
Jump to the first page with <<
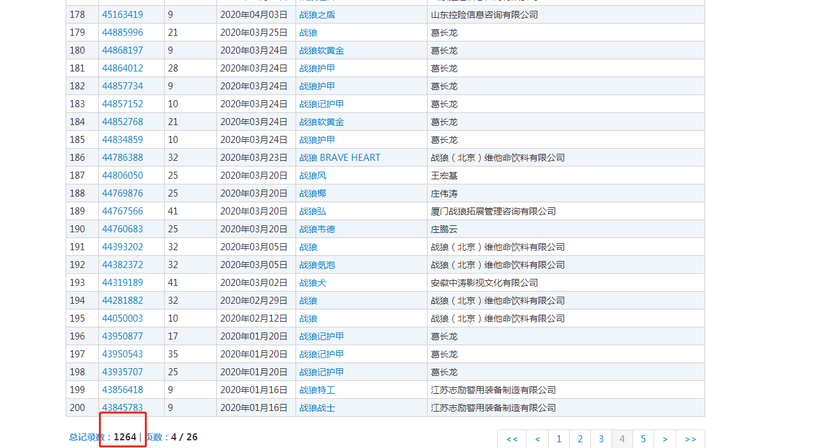pyautogui.click(x=511, y=439)
